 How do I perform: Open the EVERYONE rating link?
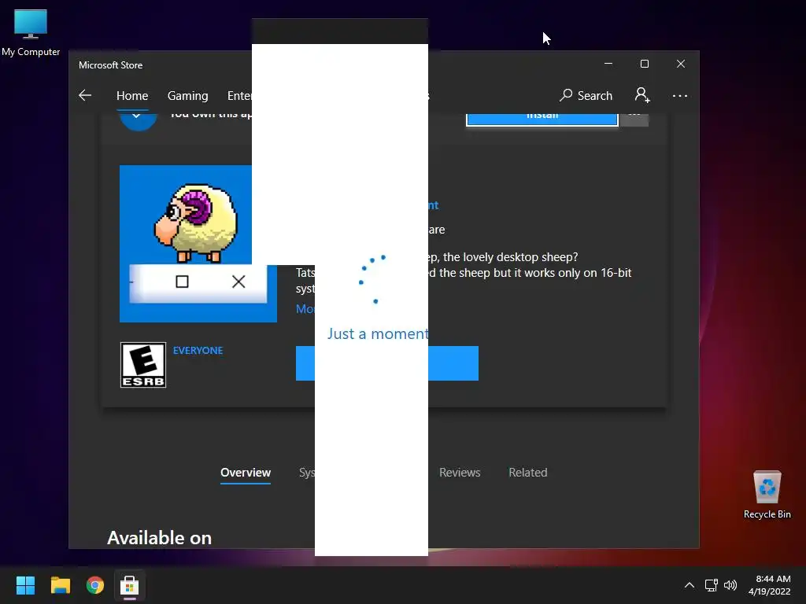point(198,350)
